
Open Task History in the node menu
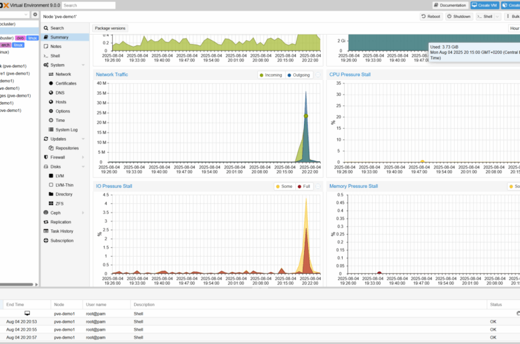(62, 231)
